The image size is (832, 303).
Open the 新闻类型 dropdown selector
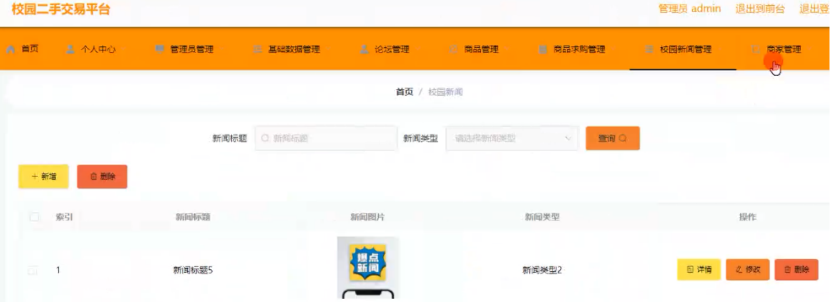512,138
